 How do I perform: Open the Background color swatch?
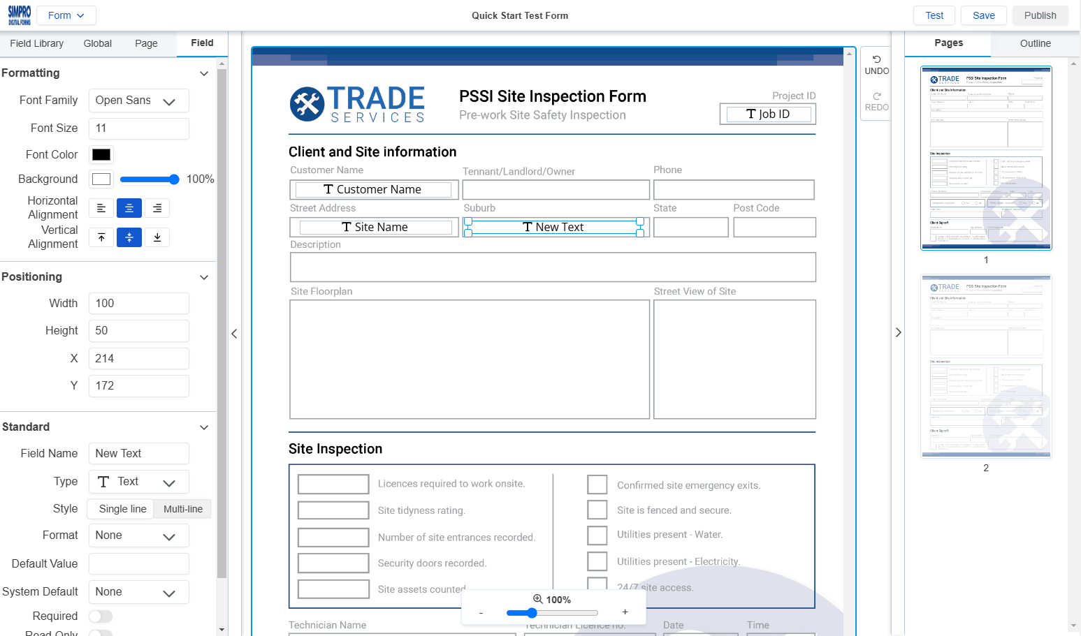[101, 179]
